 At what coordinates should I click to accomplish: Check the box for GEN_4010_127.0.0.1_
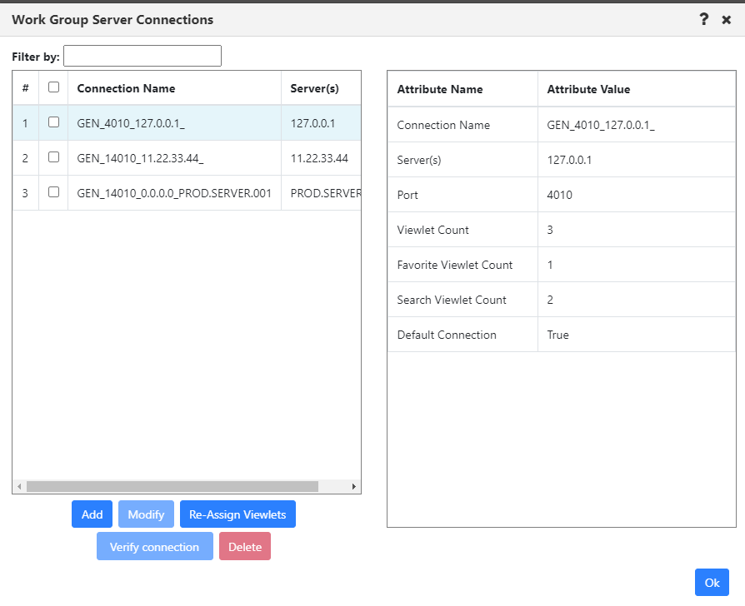click(53, 122)
